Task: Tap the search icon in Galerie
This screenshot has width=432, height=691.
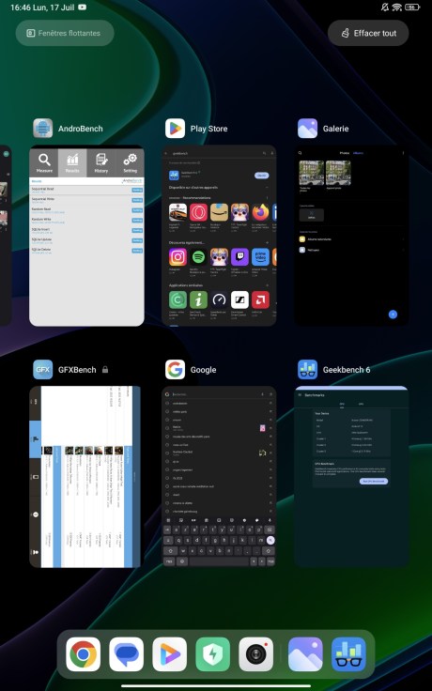Action: 301,153
